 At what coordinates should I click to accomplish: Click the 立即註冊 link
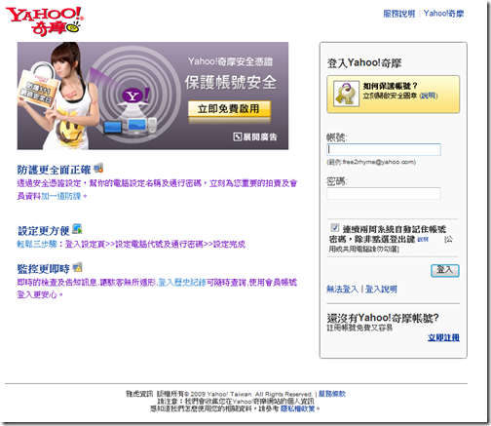(443, 337)
